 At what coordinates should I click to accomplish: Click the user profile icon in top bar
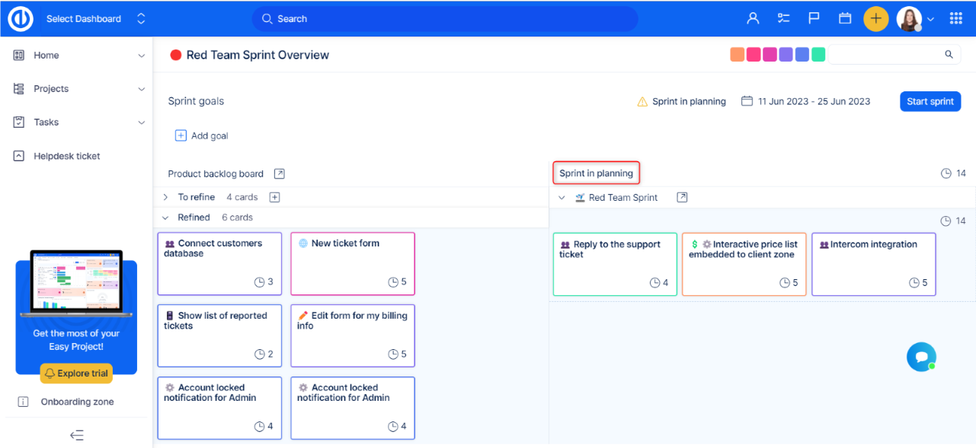click(x=753, y=18)
